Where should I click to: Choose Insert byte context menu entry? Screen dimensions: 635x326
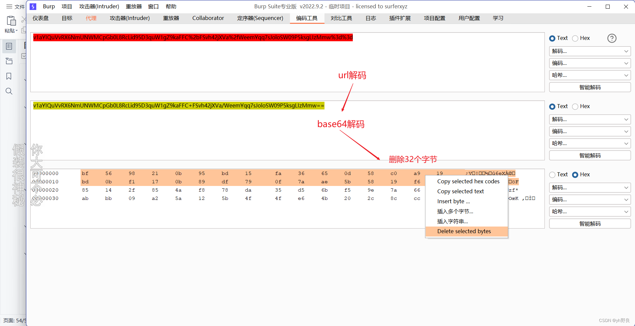coord(467,202)
